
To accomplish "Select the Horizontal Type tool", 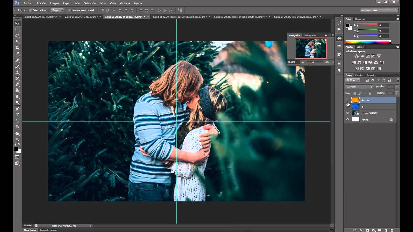I will 17,115.
